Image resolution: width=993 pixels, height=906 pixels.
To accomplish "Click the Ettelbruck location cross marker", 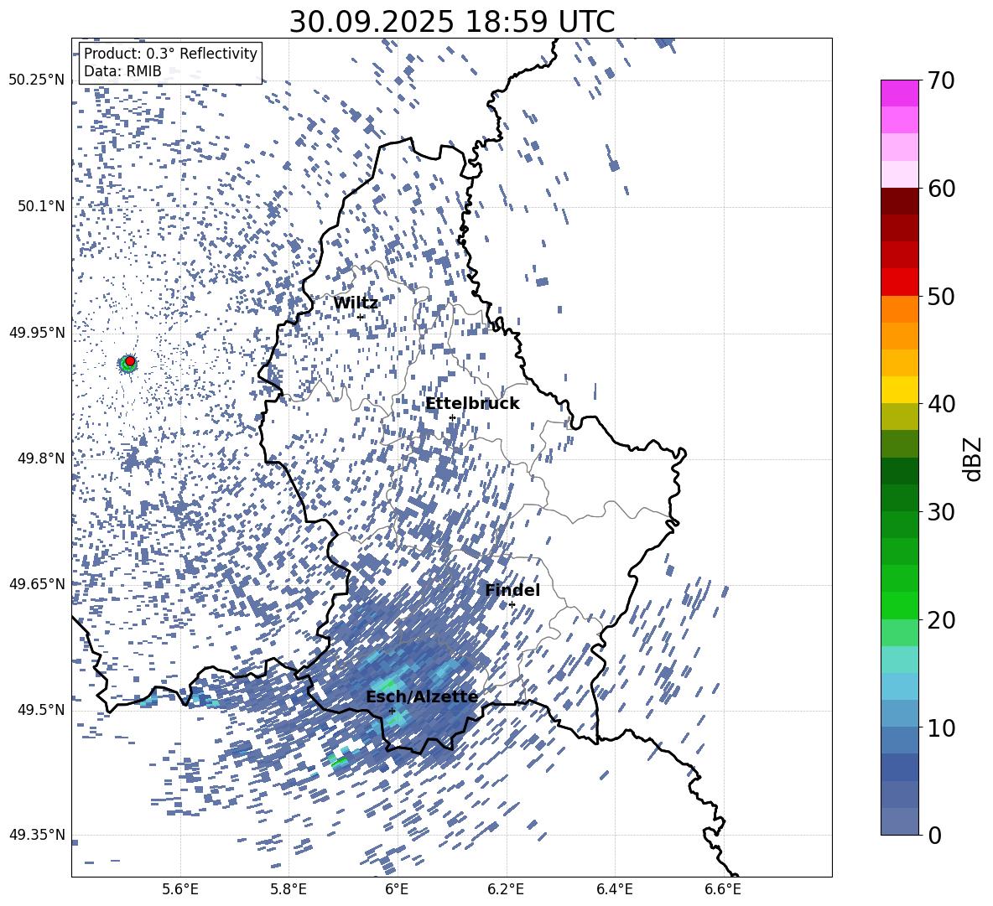I will click(452, 417).
